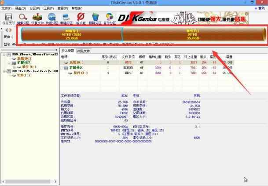Click the 卷标 column header
This screenshot has height=186, width=268.
(x=64, y=57)
